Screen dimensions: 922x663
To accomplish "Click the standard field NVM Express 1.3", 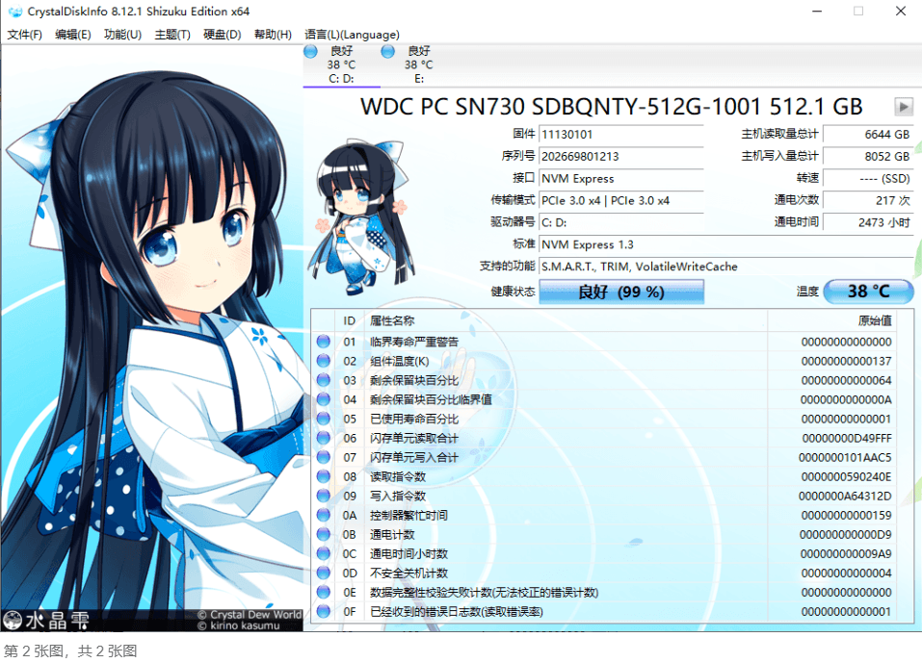I will (x=726, y=244).
